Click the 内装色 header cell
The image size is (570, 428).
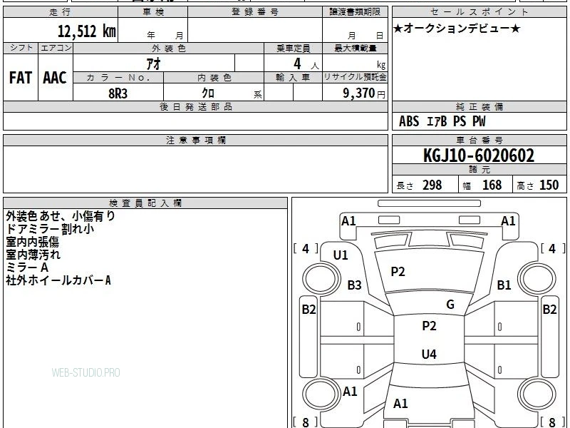(214, 78)
